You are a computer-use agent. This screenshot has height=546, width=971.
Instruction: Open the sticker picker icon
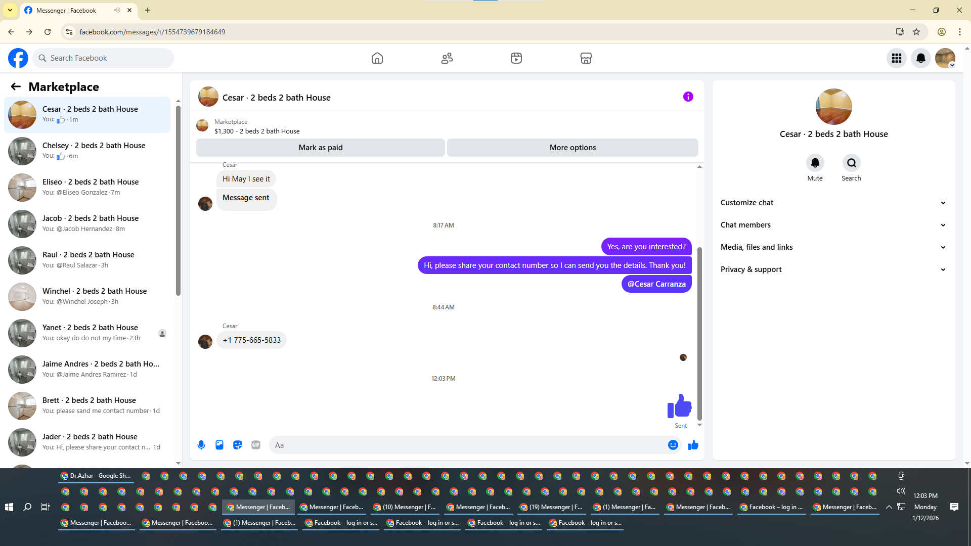(x=238, y=445)
